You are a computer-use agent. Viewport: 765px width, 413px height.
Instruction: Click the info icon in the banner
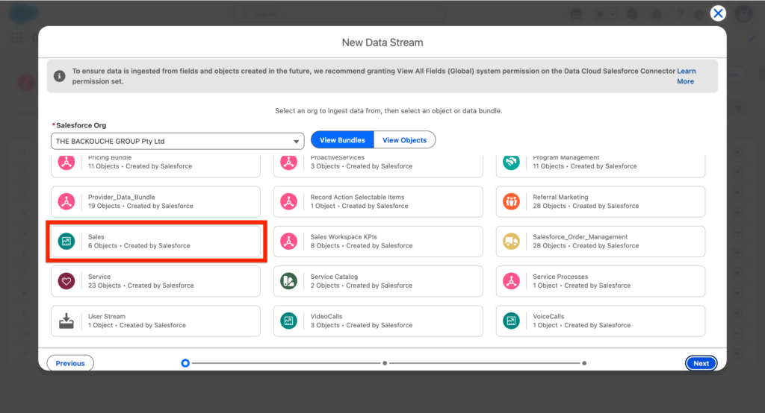coord(60,76)
